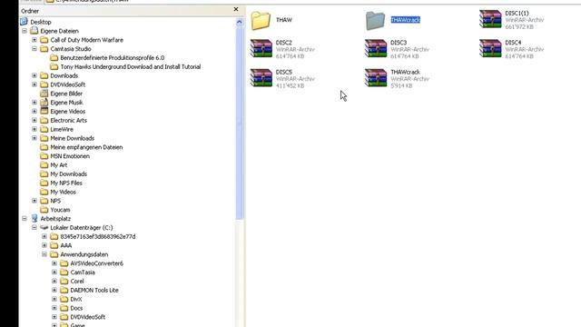Select DISC5 WinRAR archive icon
581x327 pixels.
click(x=261, y=78)
